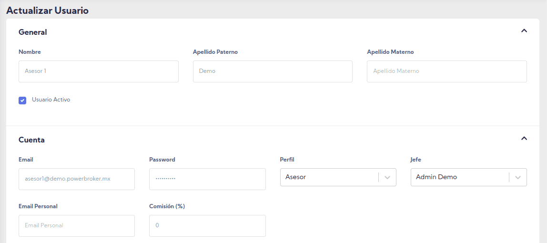Viewport: 547px width, 243px height.
Task: Click the Email field with asesor1 address
Action: tap(76, 179)
